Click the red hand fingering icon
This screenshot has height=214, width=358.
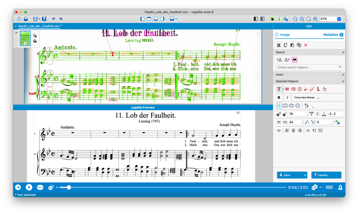click(x=324, y=89)
